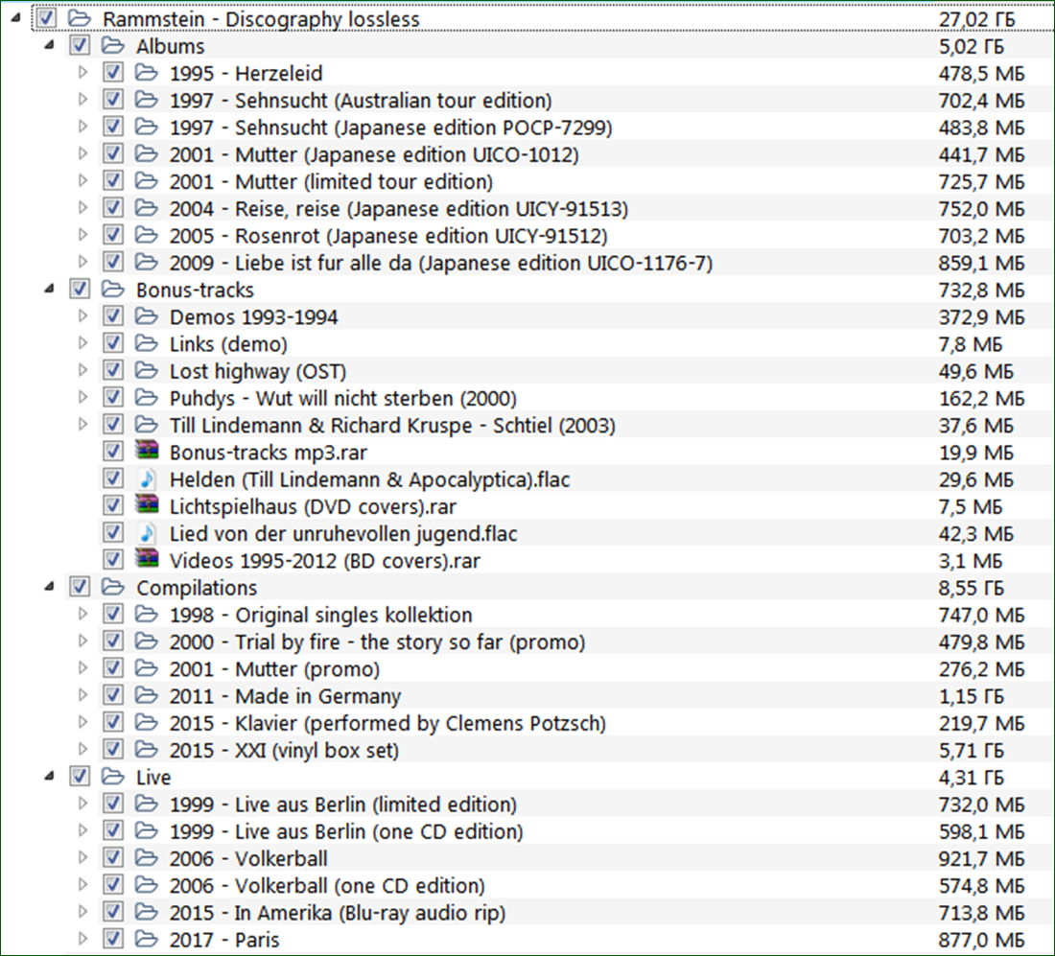Toggle checkbox for Links (demo)
Screen dimensions: 1055x956
113,343
